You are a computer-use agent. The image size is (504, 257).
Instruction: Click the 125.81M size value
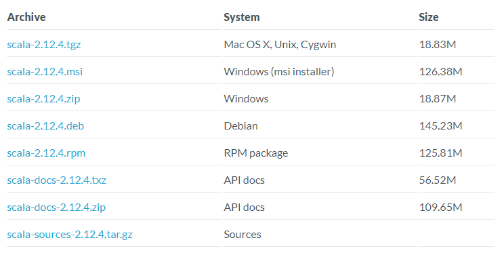click(x=441, y=153)
